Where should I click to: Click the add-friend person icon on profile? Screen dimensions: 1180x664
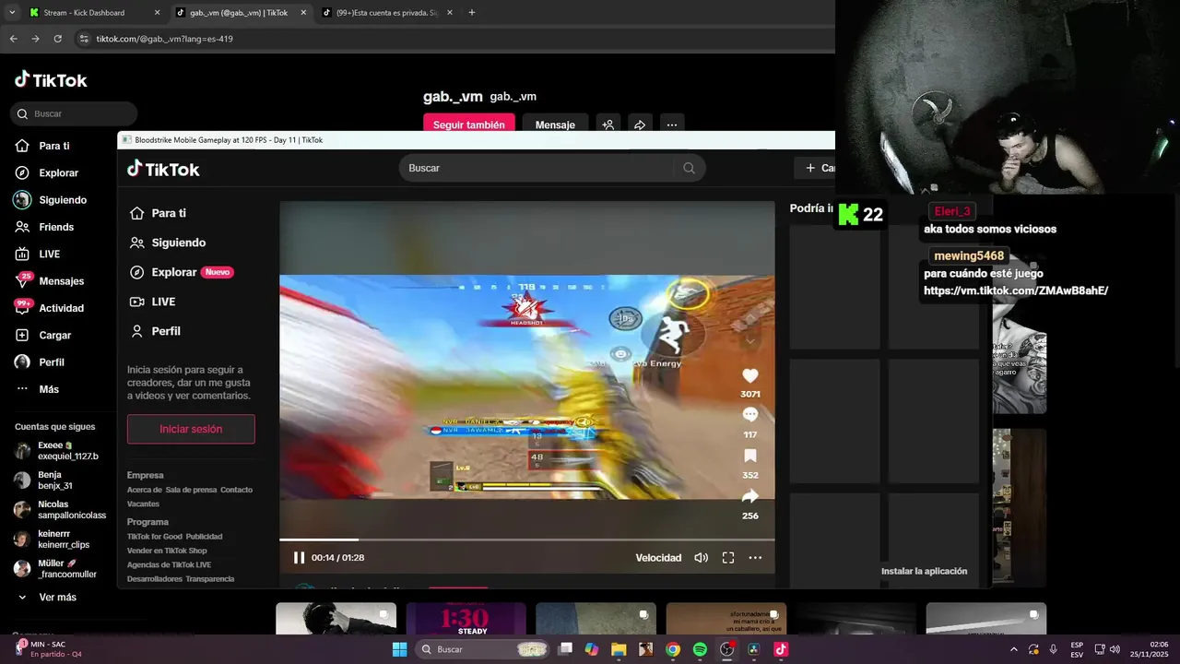[608, 125]
